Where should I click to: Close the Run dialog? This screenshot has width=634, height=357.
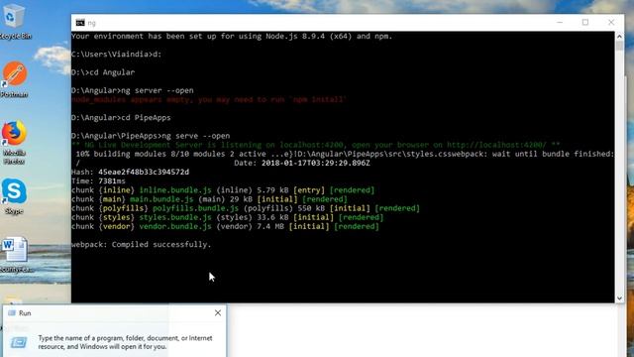[218, 312]
